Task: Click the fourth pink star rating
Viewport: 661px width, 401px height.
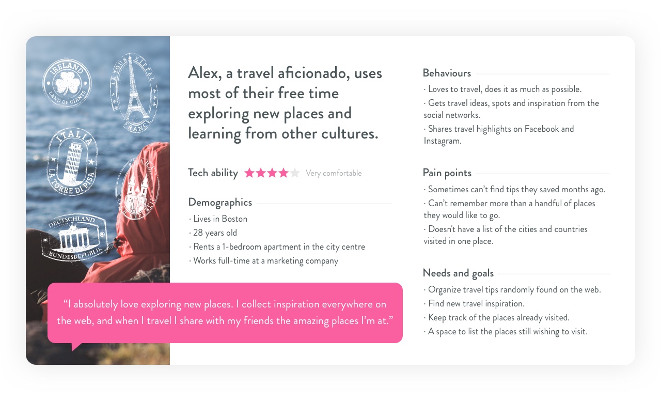Action: 284,173
